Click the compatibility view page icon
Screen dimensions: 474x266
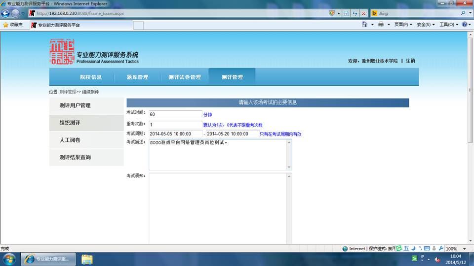tap(347, 13)
